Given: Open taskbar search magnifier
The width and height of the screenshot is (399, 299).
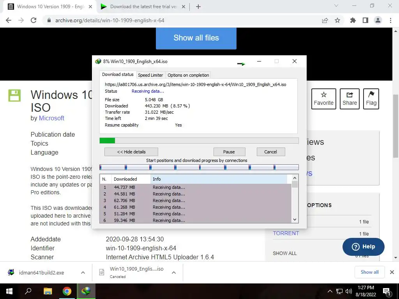Looking at the screenshot, I should 28,291.
